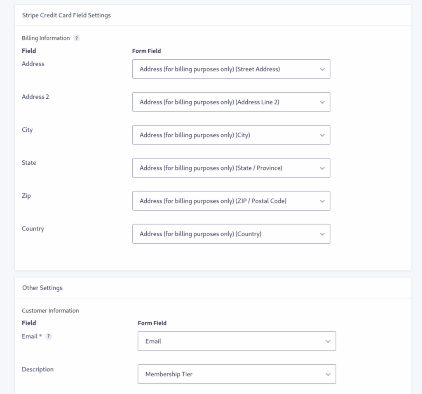Click the chevron arrow in Street Address dropdown

[322, 69]
